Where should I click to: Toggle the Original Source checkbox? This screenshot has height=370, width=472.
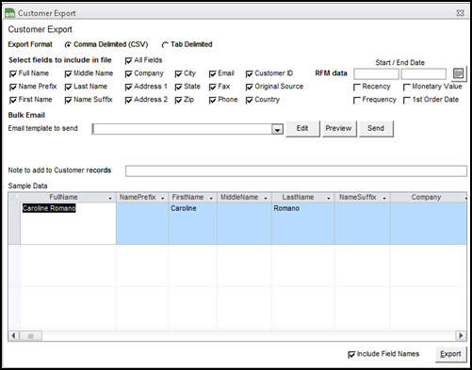click(x=250, y=87)
